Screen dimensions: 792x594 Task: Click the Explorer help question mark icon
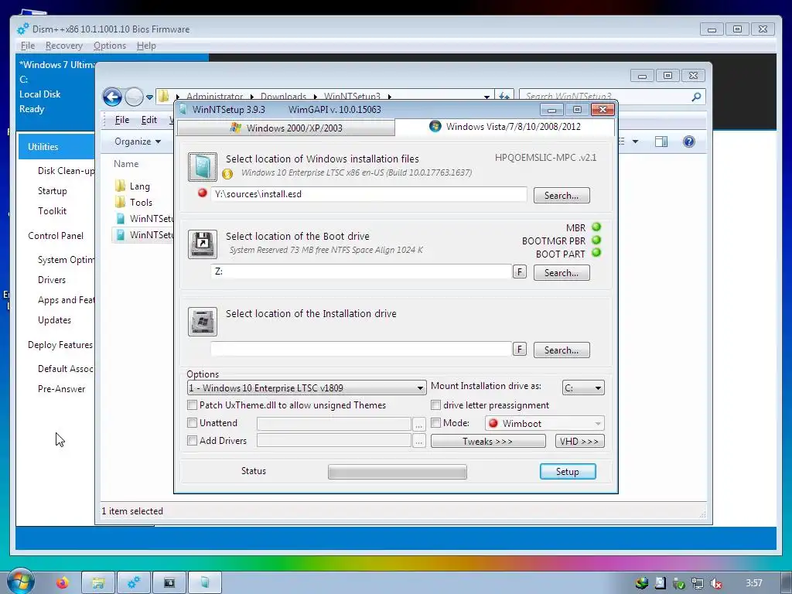689,142
